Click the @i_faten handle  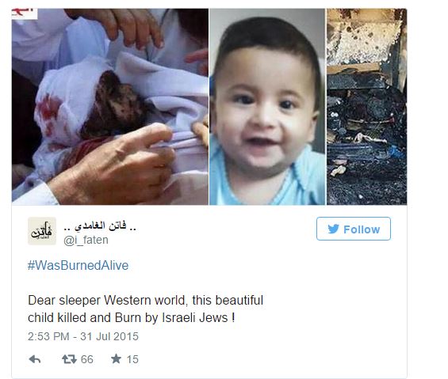(x=86, y=240)
